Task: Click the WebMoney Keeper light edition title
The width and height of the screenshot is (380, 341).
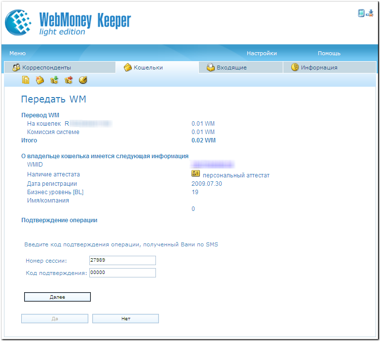Action: pos(85,24)
